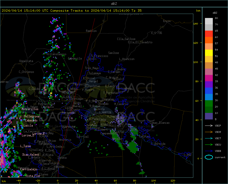Viewport: 228px width, 184px height.
Task: Click the L_Dormida map label
Action: [158, 144]
